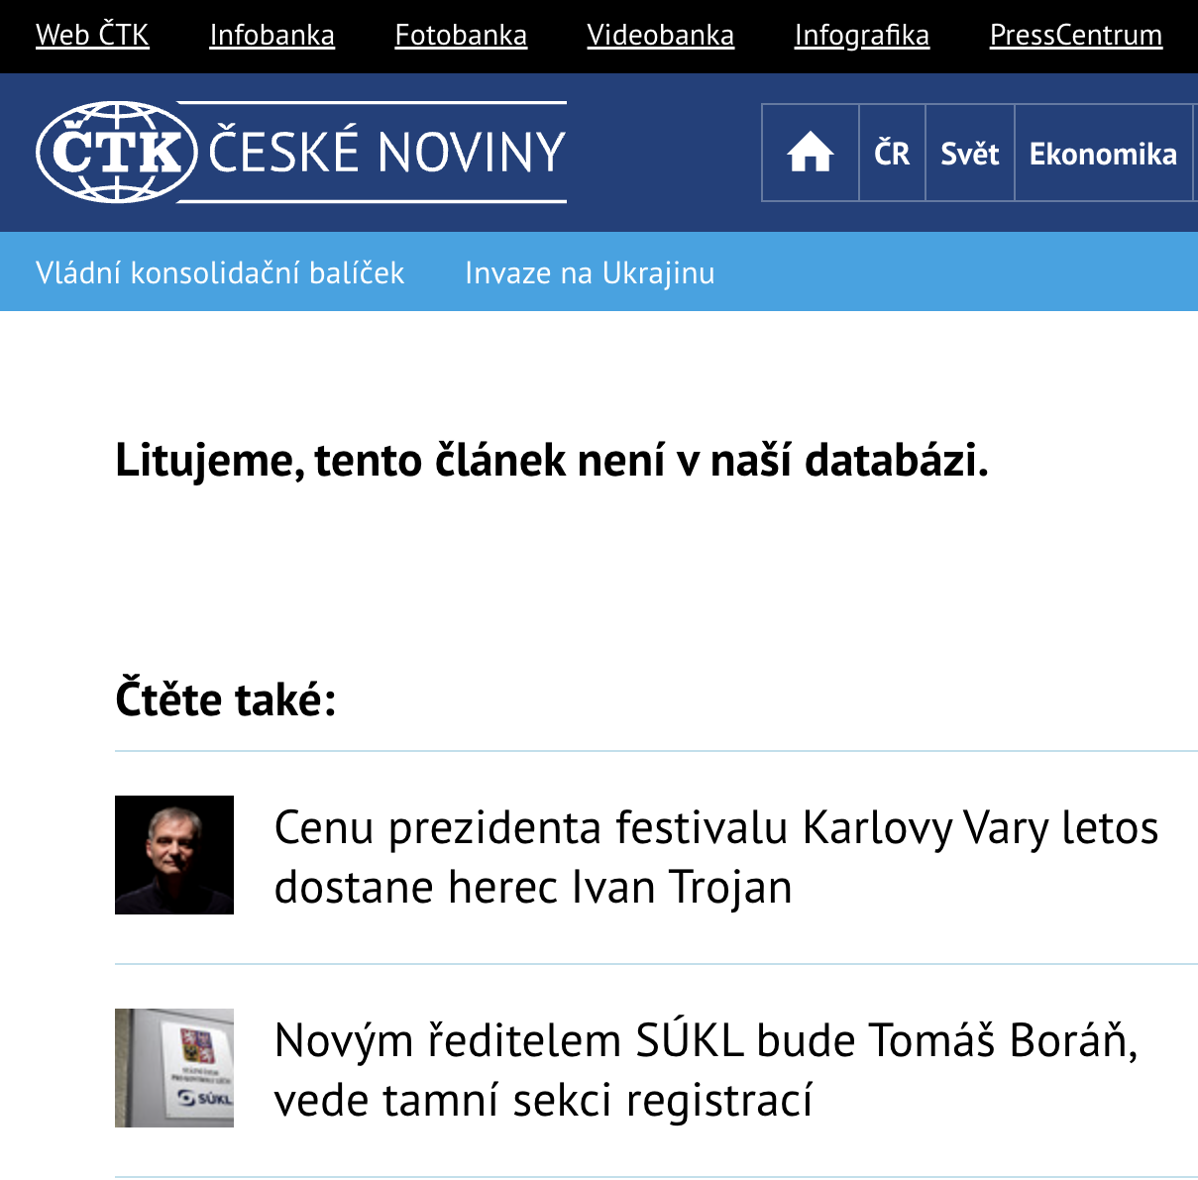
Task: Go to PressCentrum
Action: [1076, 35]
